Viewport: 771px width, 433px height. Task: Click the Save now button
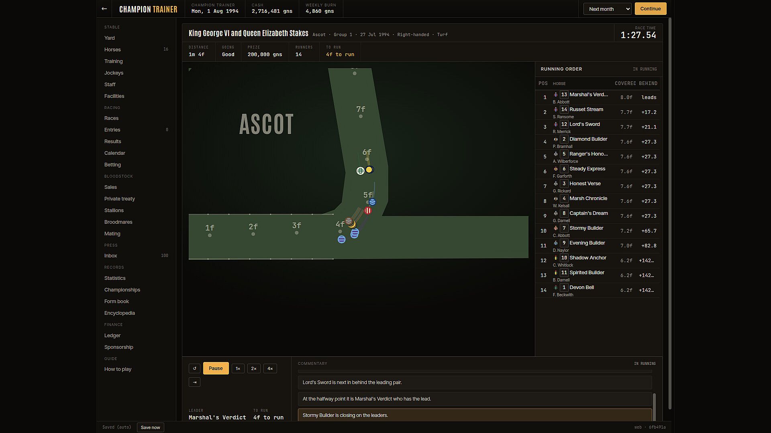click(x=150, y=427)
